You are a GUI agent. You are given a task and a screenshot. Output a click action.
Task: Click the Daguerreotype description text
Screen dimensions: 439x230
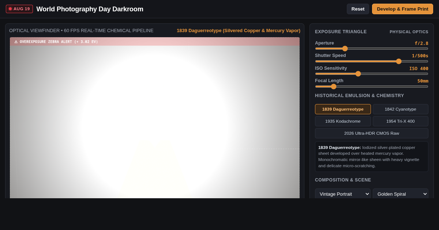coord(372,157)
